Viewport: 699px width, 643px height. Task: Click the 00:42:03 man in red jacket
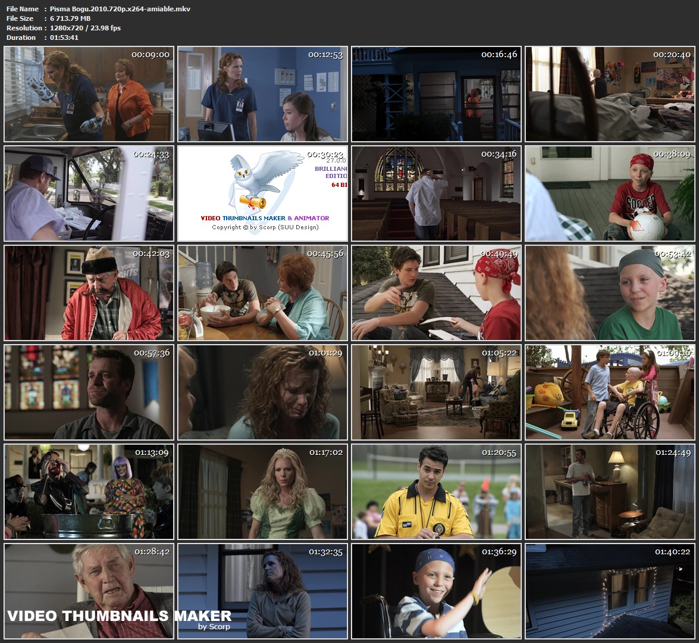click(89, 293)
